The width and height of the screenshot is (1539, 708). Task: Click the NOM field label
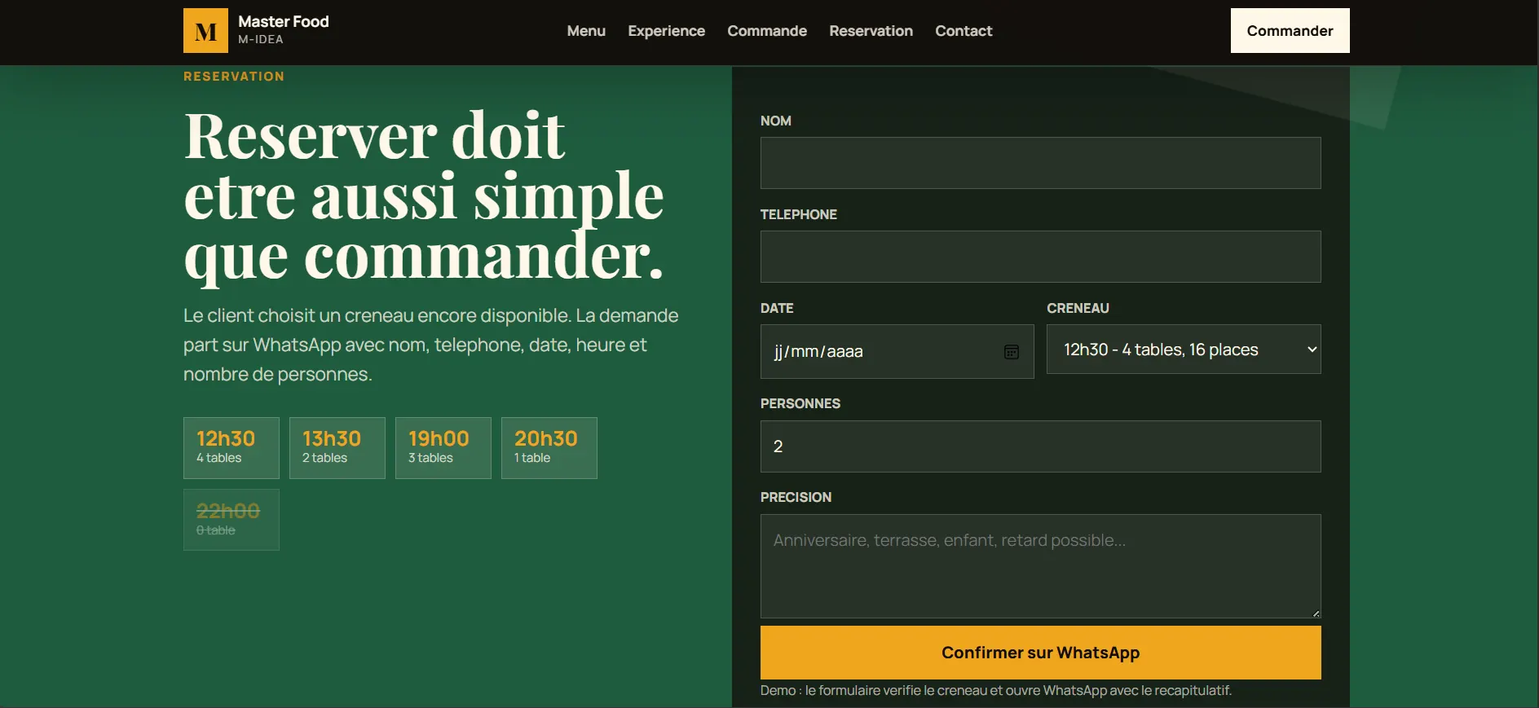pos(776,121)
